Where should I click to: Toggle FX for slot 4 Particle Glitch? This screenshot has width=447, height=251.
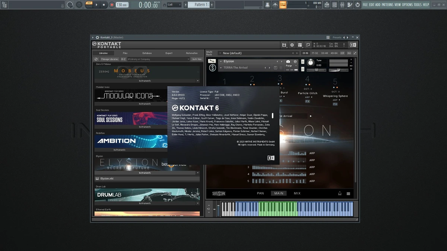[307, 101]
